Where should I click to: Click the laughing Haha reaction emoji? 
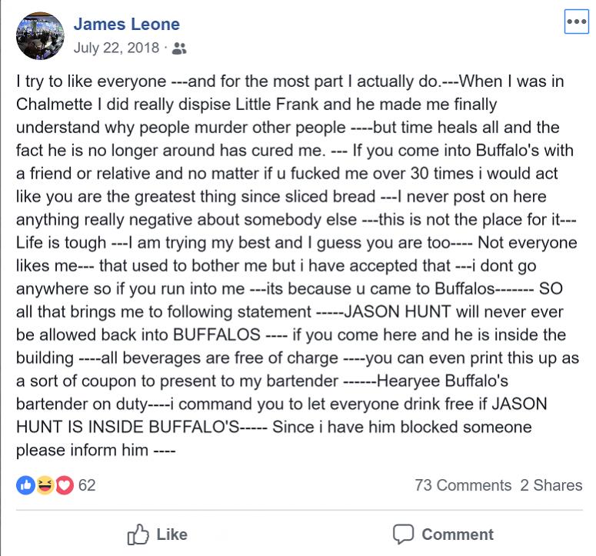coord(45,485)
